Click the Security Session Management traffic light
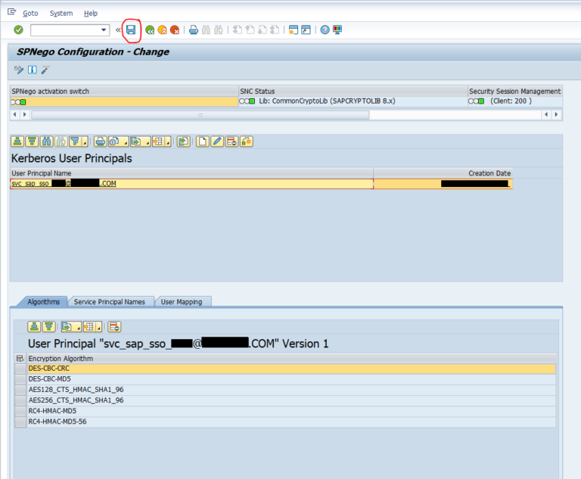This screenshot has width=581, height=479. pos(476,101)
